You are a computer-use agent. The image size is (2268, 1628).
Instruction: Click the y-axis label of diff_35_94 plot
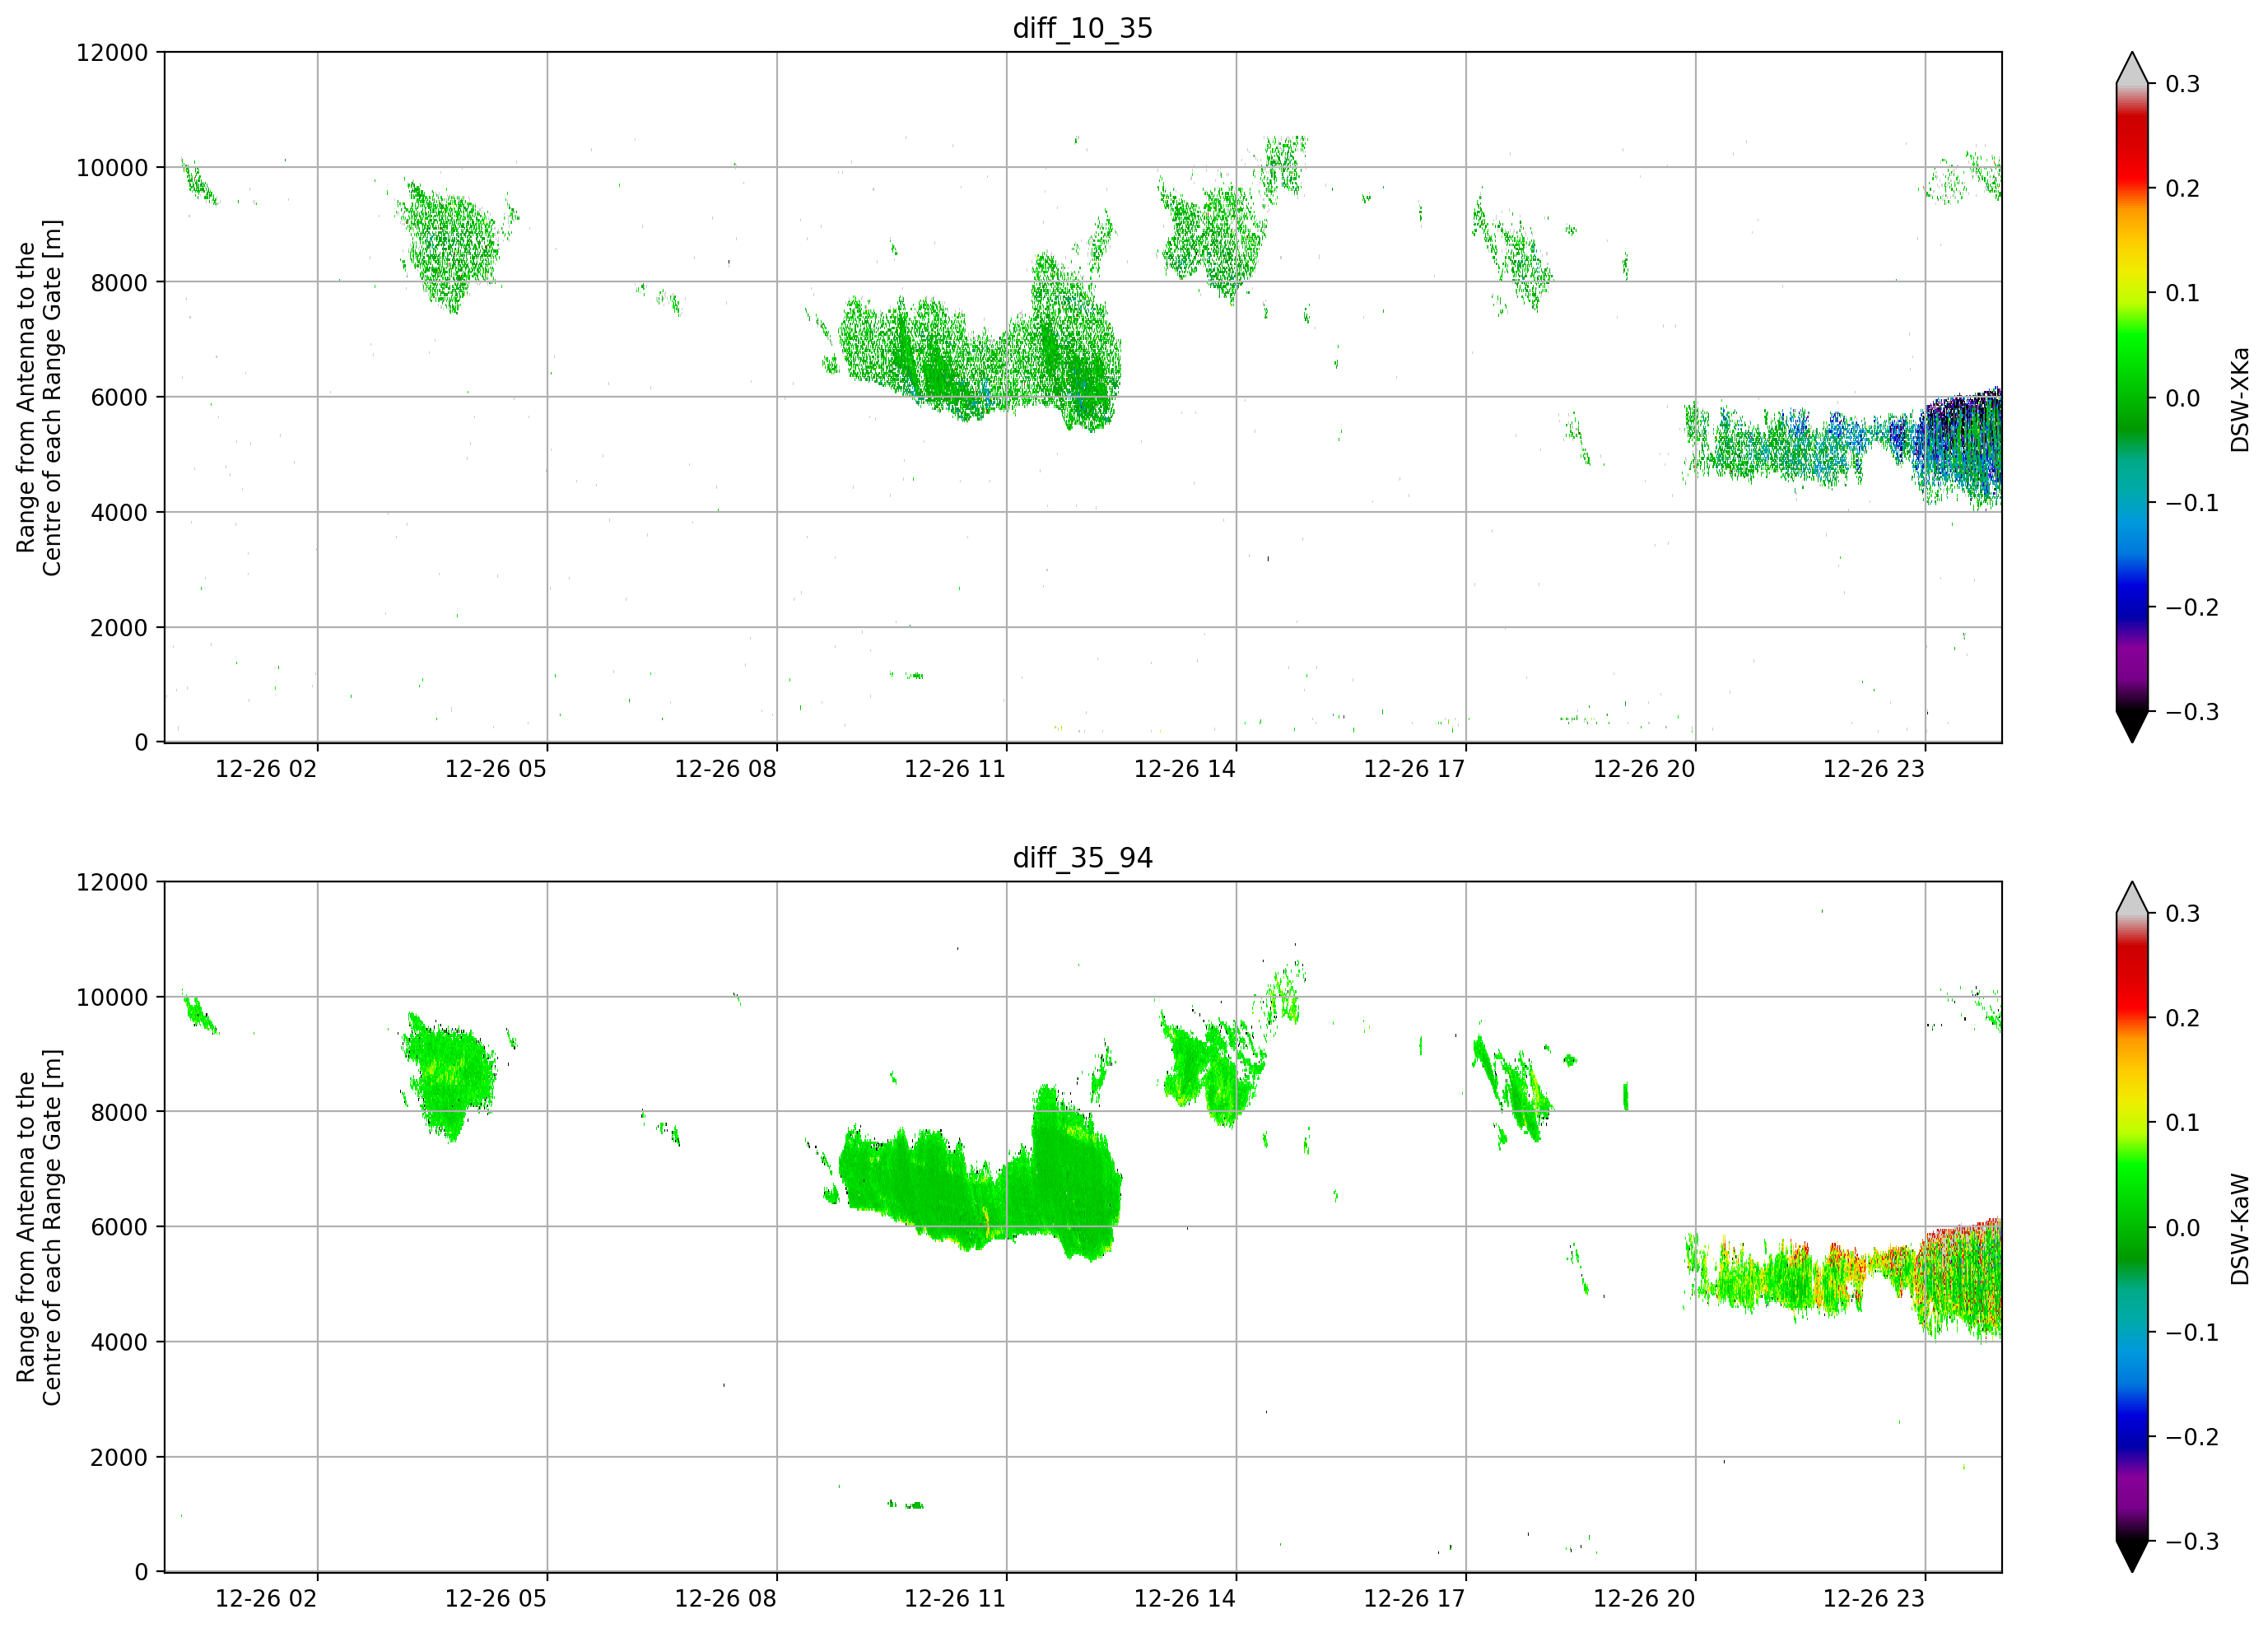(x=39, y=1227)
